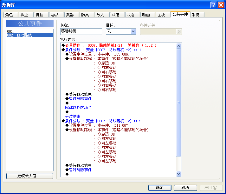This screenshot has height=194, width=226.
Task: Click the 执行内容 vertical scrollbar thumb
Action: [x=178, y=103]
